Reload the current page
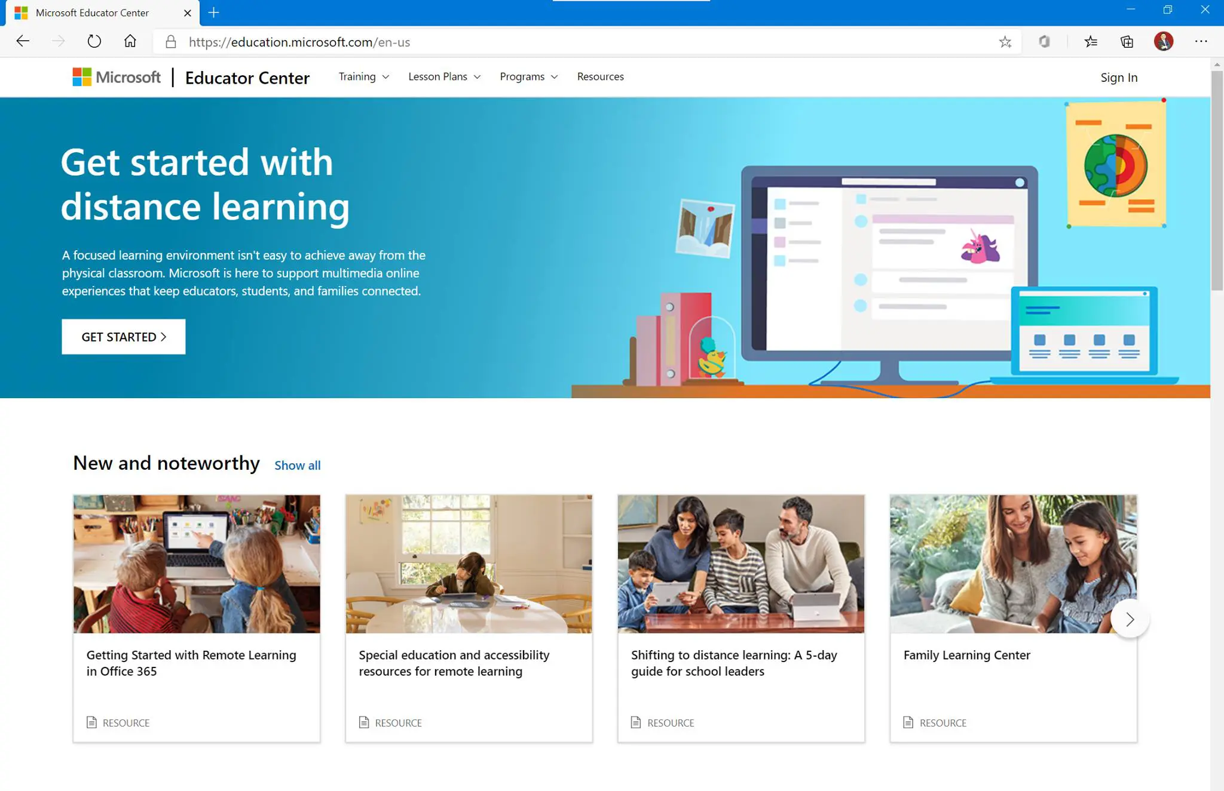The width and height of the screenshot is (1224, 791). point(94,41)
